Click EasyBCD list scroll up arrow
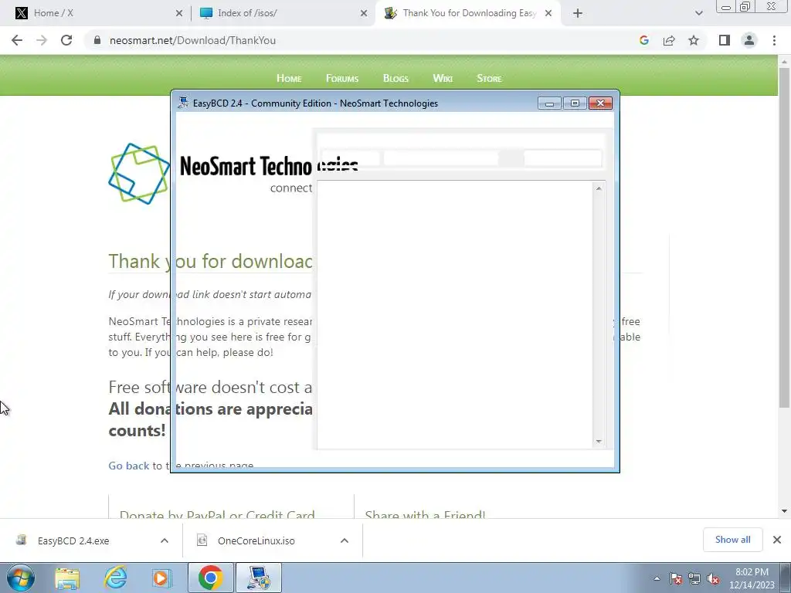Image resolution: width=791 pixels, height=593 pixels. click(599, 188)
